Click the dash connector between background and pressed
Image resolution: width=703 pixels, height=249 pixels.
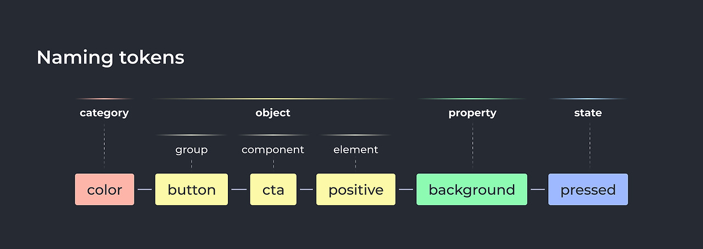[538, 190]
